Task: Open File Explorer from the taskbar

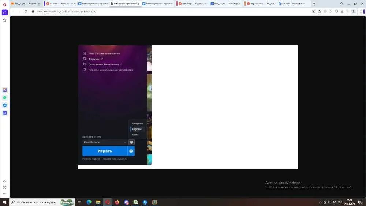Action: [98, 202]
